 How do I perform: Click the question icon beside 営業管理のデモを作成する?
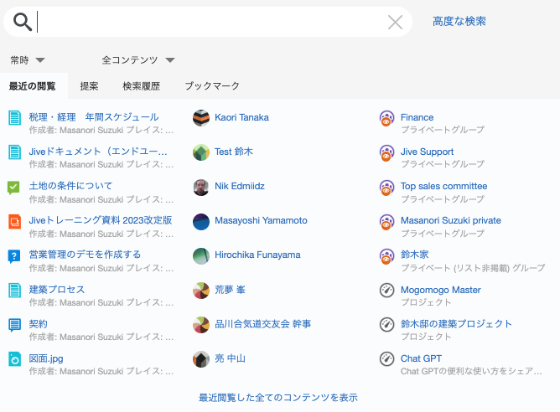(x=14, y=255)
